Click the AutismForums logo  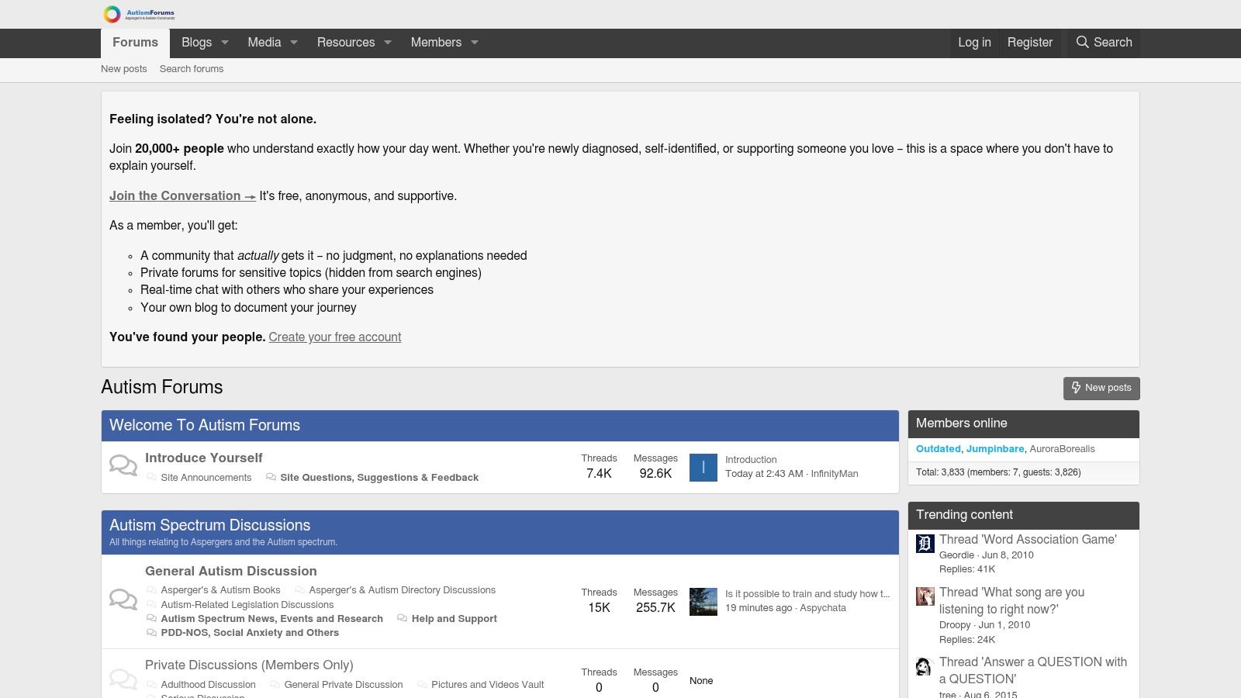140,14
